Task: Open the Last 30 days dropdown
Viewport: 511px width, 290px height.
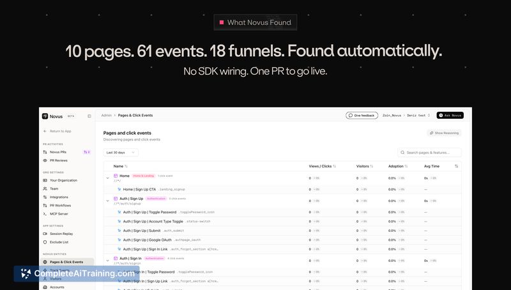Action: click(x=121, y=153)
